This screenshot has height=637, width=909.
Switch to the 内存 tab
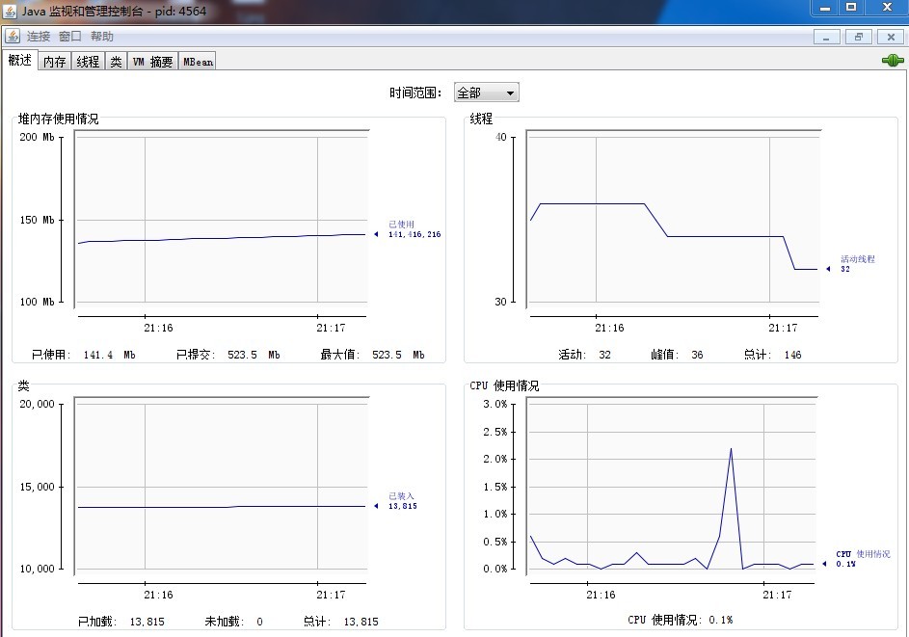[55, 62]
